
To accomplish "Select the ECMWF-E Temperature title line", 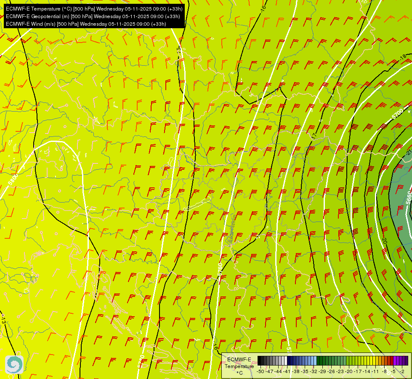I will [x=94, y=9].
